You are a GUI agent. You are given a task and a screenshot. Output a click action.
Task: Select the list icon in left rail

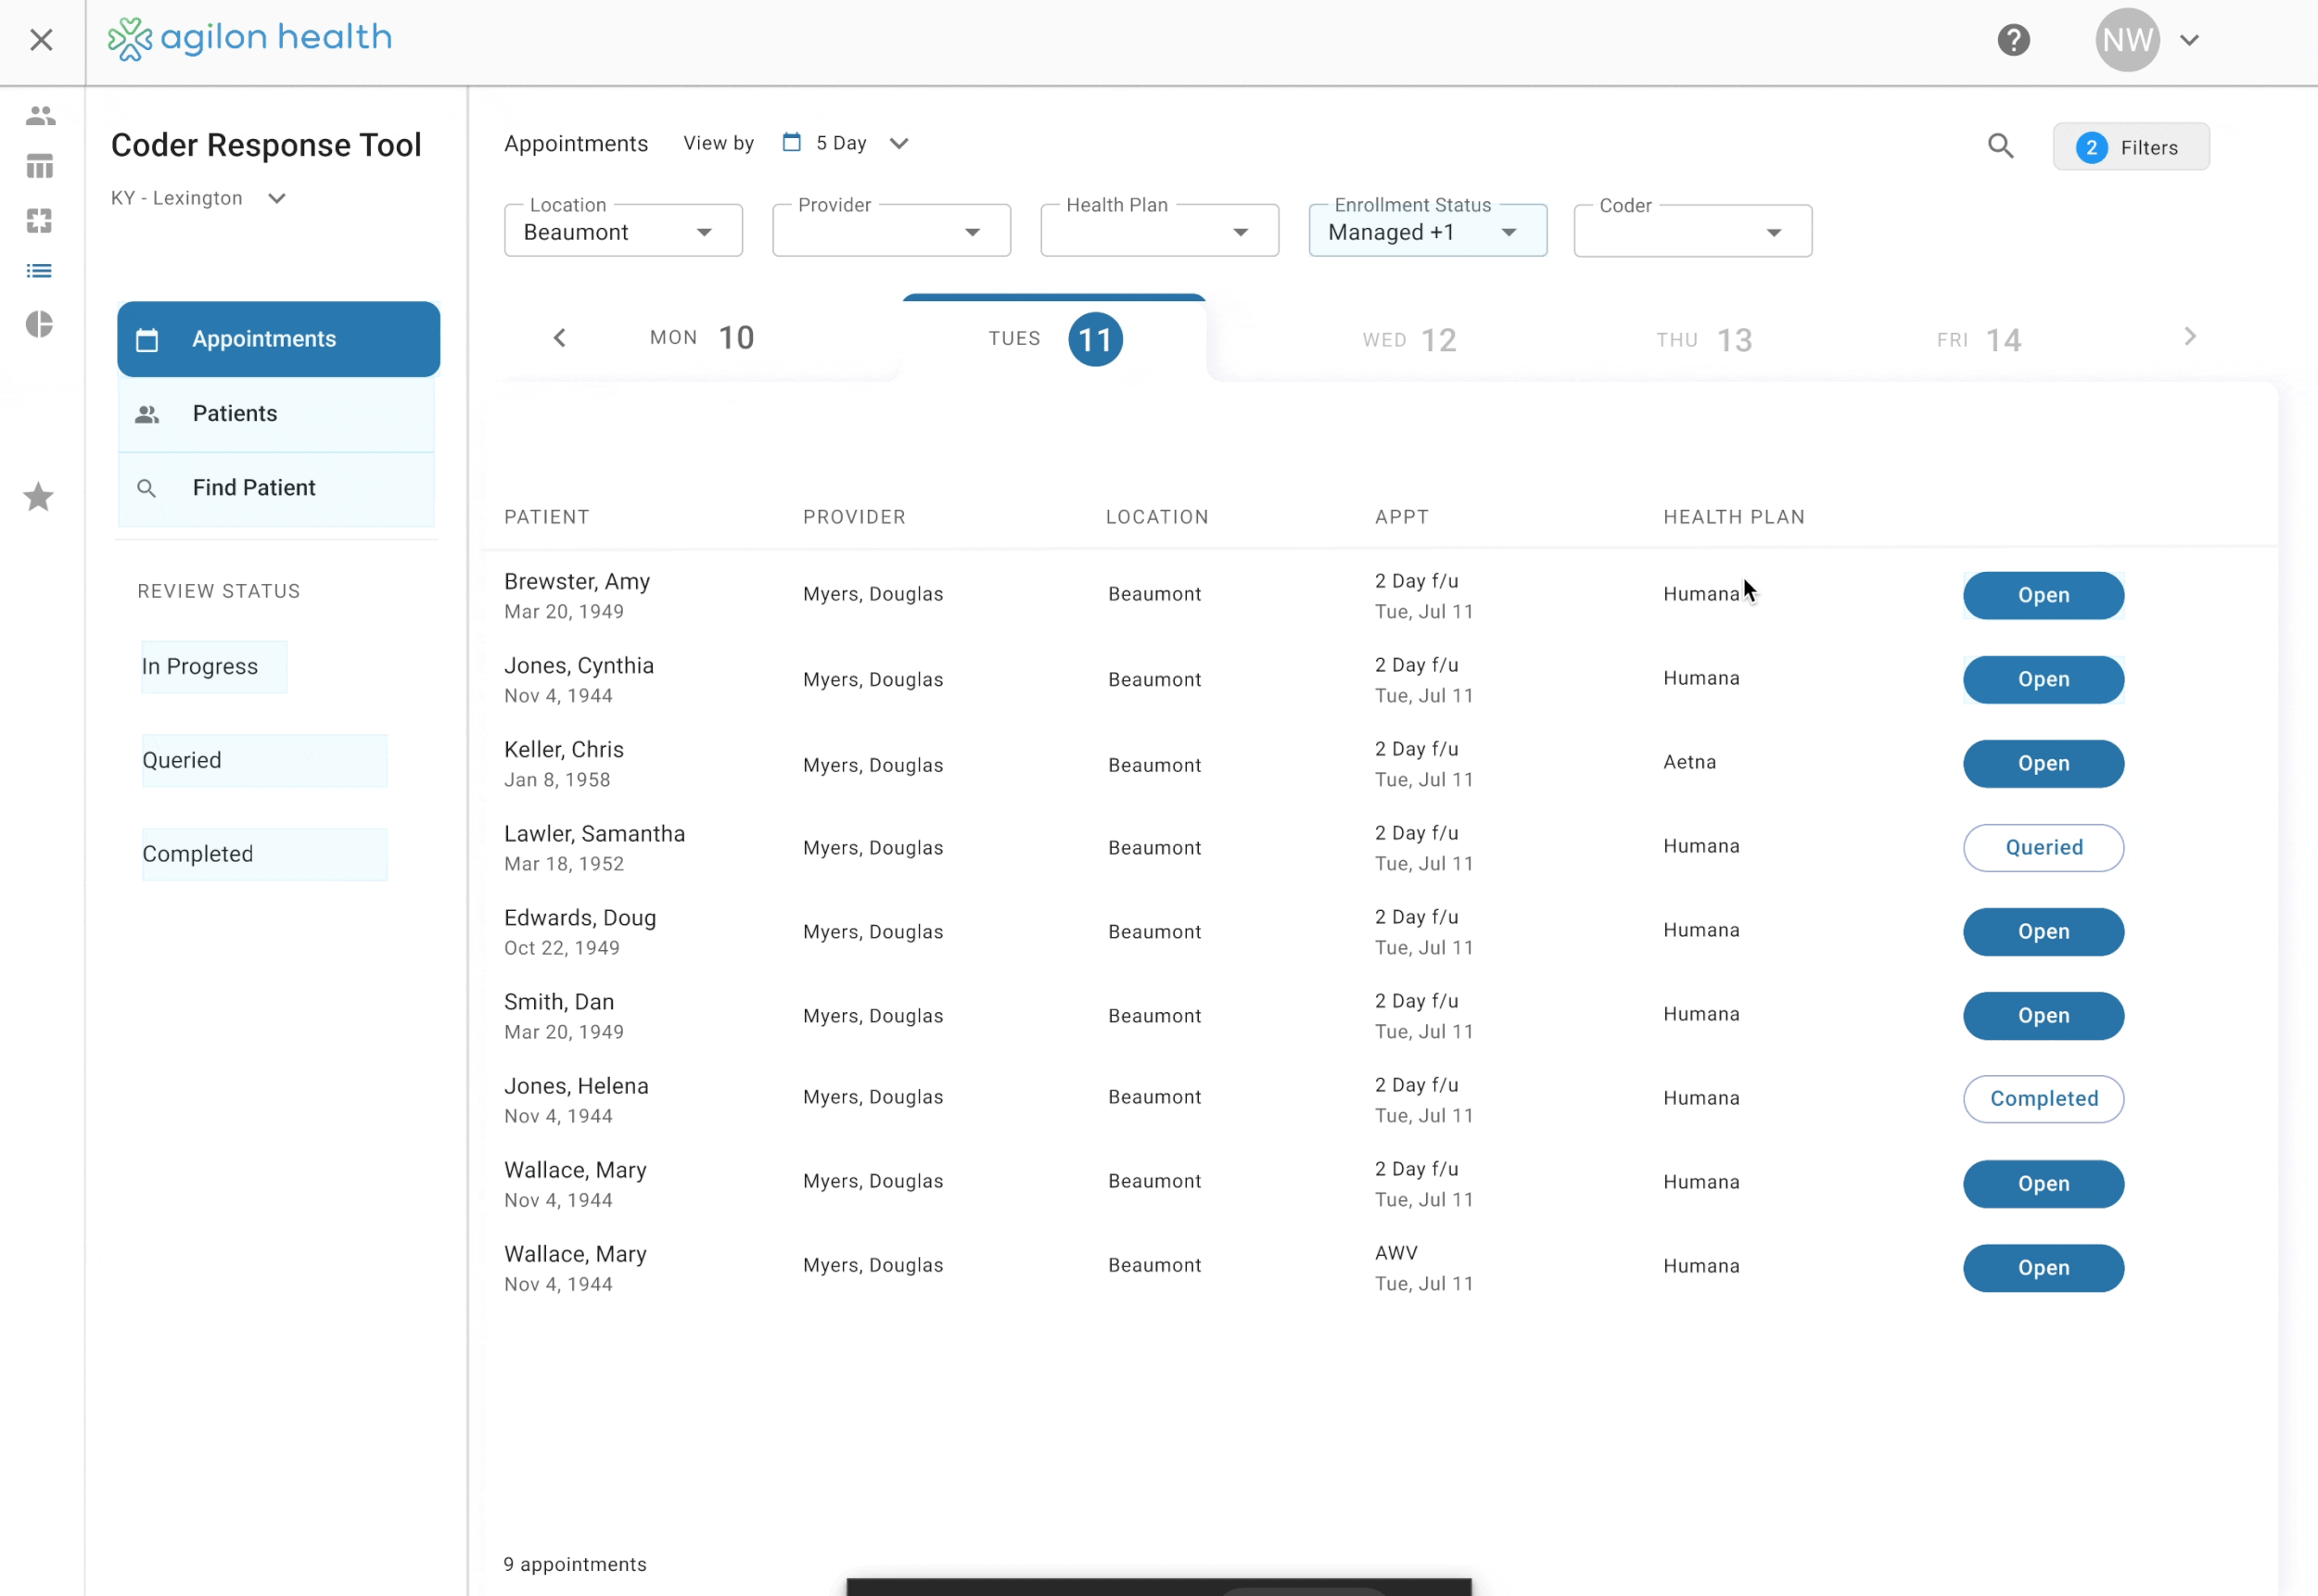click(40, 271)
